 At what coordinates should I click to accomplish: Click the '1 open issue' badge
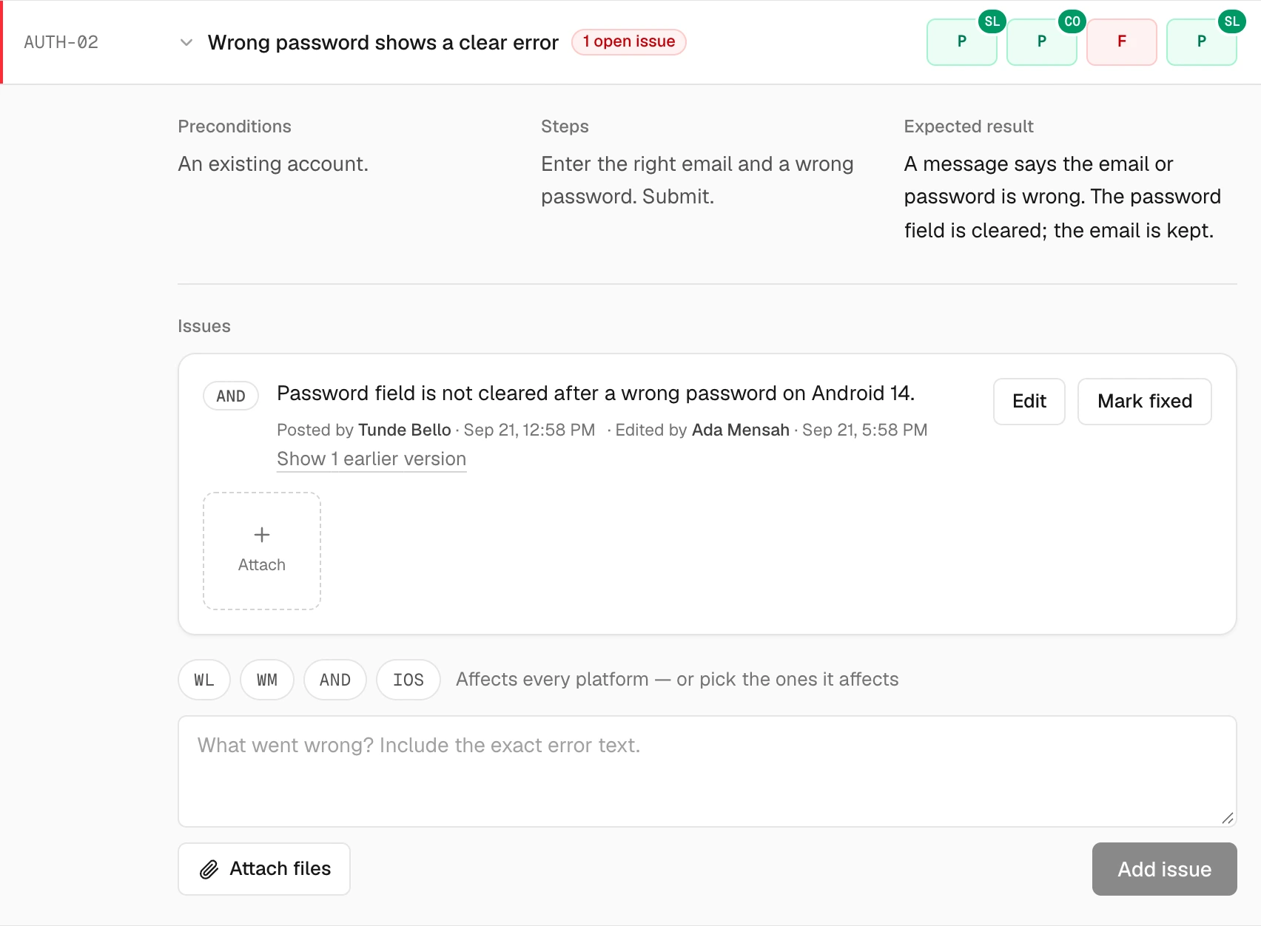click(x=629, y=42)
